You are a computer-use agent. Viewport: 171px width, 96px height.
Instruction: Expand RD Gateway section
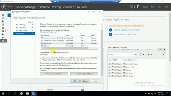tap(32, 25)
